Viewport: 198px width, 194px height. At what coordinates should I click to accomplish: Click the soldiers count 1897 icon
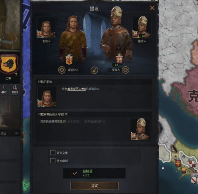[15, 90]
